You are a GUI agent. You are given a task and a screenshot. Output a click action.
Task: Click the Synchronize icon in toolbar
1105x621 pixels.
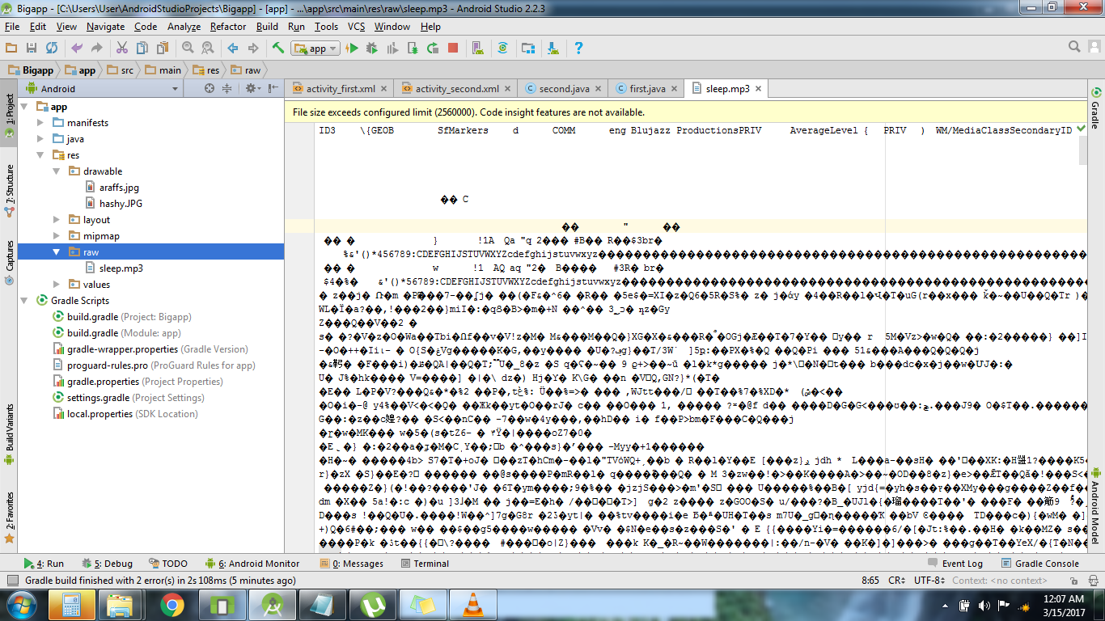pos(52,49)
